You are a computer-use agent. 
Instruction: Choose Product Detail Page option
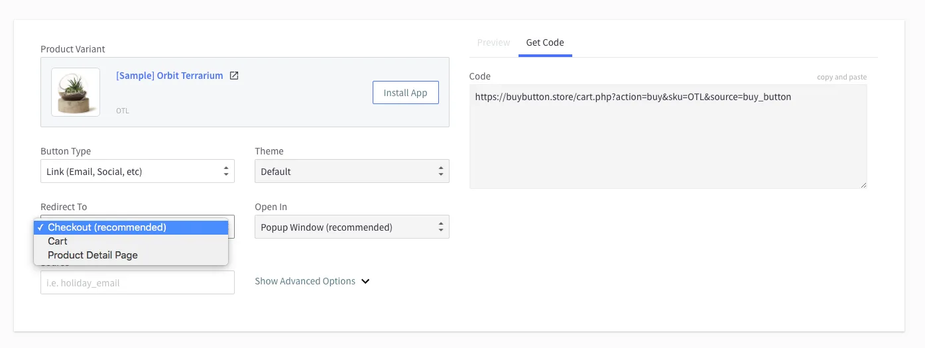coord(93,255)
